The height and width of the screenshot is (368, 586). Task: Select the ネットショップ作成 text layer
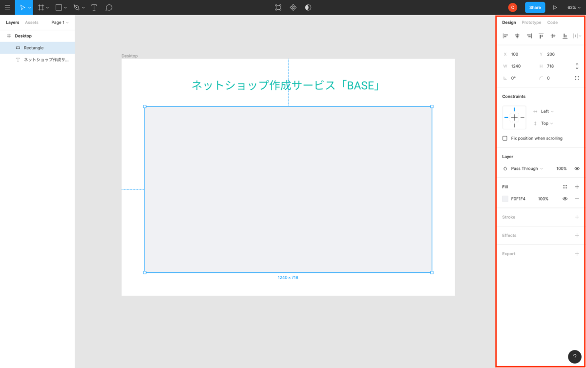[x=38, y=60]
